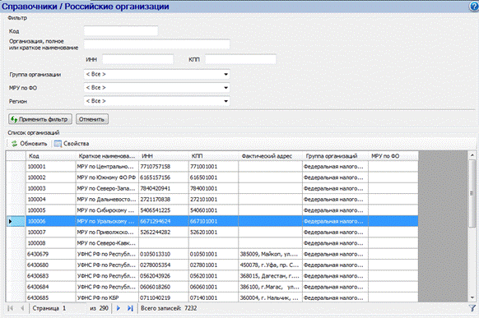Click name cell МРУ по Южному ФО РФ
Image resolution: width=479 pixels, height=318 pixels.
(x=107, y=177)
